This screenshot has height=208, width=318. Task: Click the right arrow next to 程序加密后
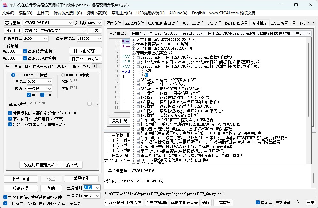tap(99, 66)
